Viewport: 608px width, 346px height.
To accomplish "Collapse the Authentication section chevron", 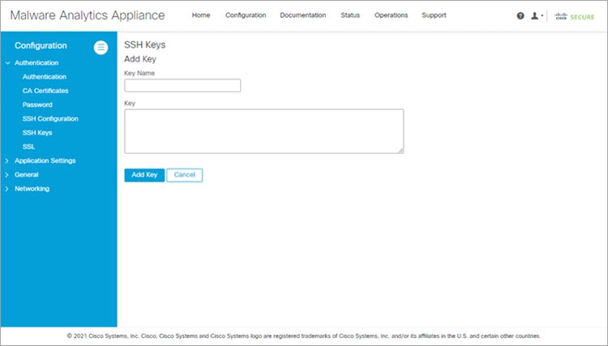I will pyautogui.click(x=7, y=62).
